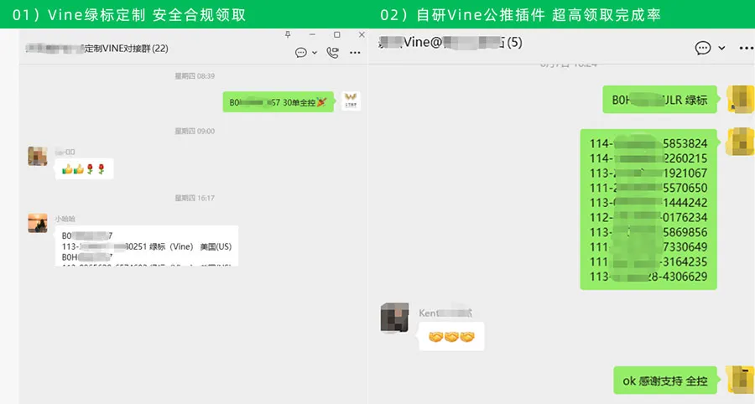Click timestamp 星期四 08:39
Screen dimensions: 755x404
pyautogui.click(x=195, y=76)
